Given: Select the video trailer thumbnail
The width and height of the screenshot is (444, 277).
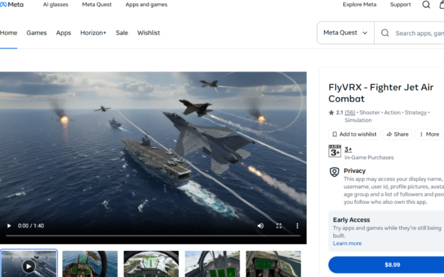Looking at the screenshot, I should 29,264.
